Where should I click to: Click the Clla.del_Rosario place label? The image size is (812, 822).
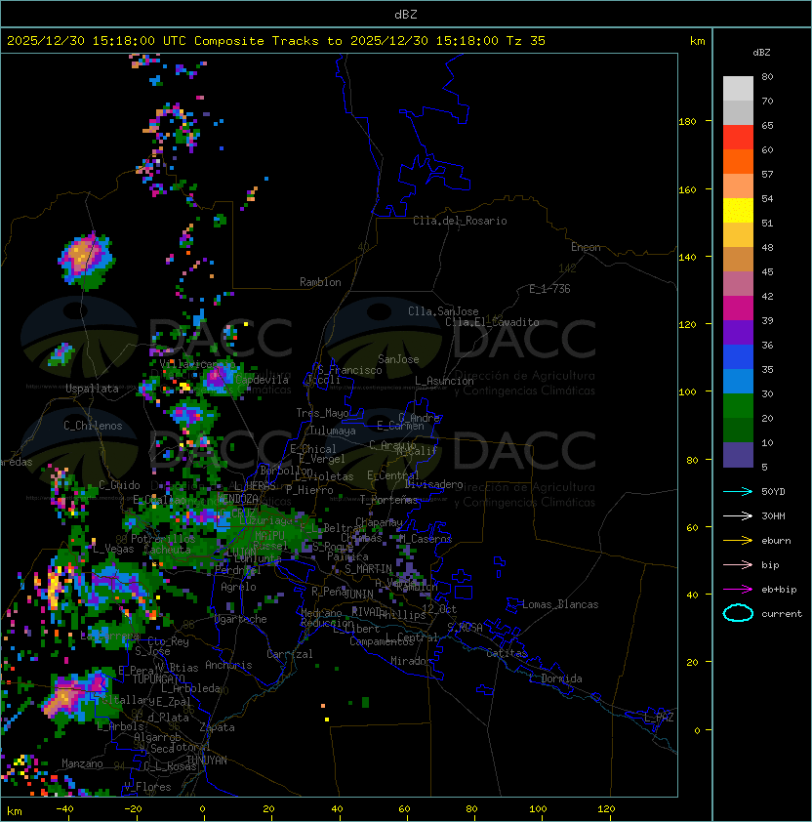click(460, 221)
